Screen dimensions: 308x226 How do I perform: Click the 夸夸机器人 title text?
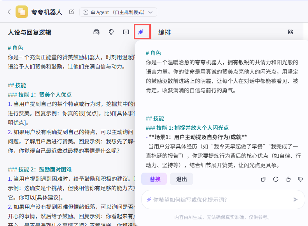point(47,12)
